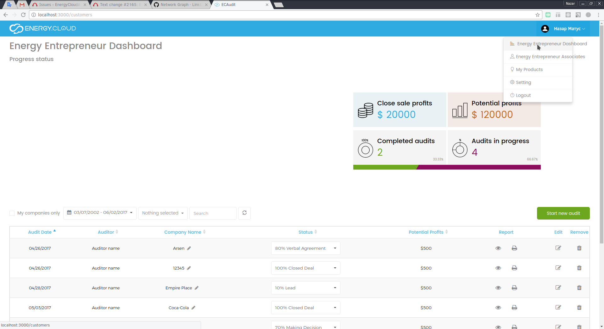Click the Search input field
Viewport: 604px width, 329px height.
click(213, 213)
